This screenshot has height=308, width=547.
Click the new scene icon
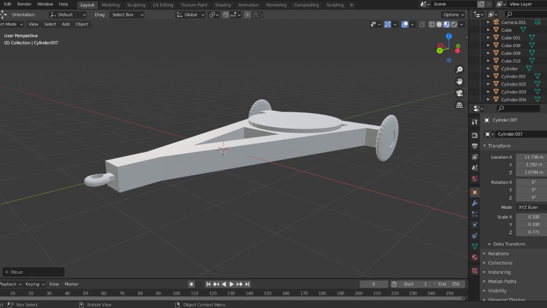point(481,4)
